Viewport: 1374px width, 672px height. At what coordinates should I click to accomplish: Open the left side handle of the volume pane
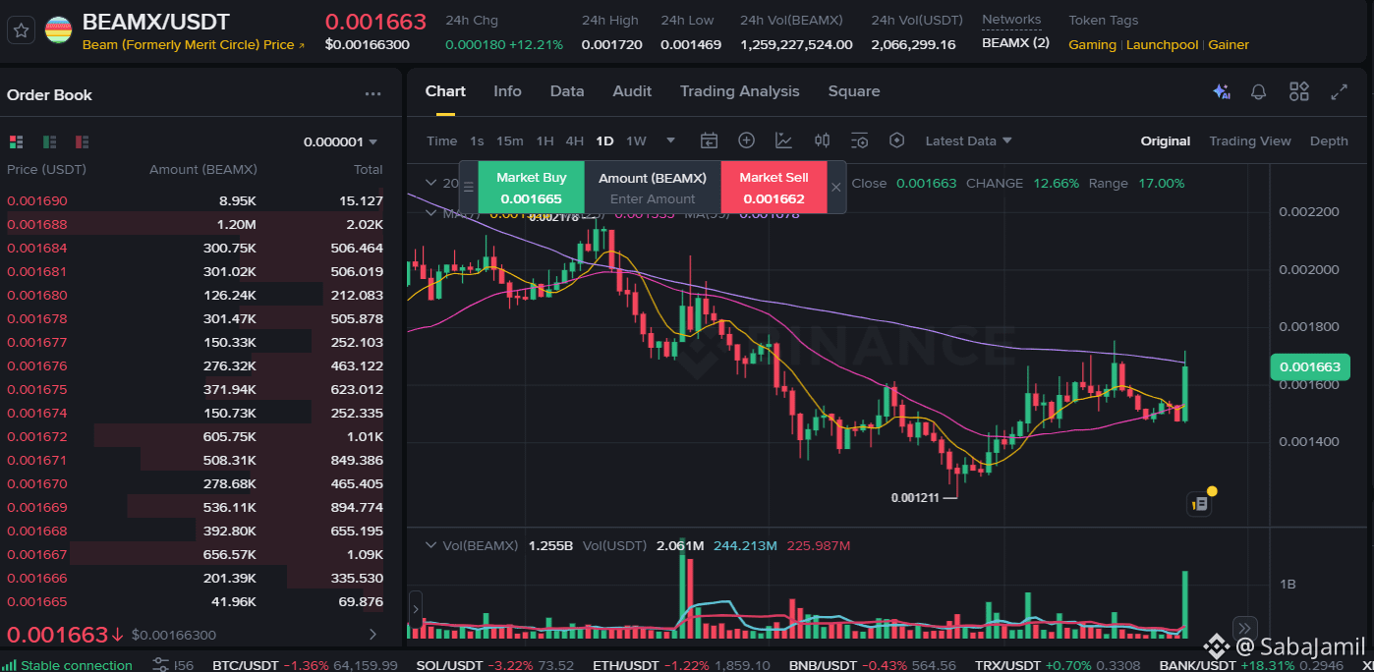click(415, 609)
